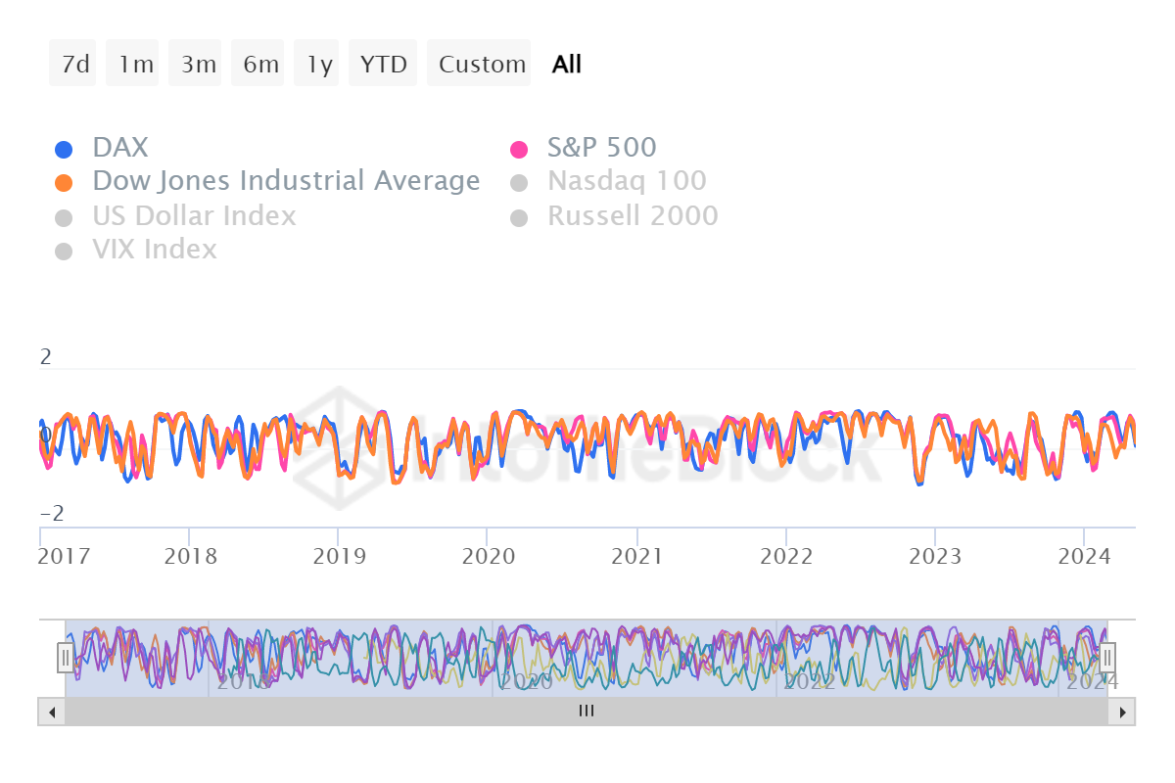This screenshot has height=783, width=1175.
Task: Select the YTD range button
Action: pyautogui.click(x=383, y=65)
